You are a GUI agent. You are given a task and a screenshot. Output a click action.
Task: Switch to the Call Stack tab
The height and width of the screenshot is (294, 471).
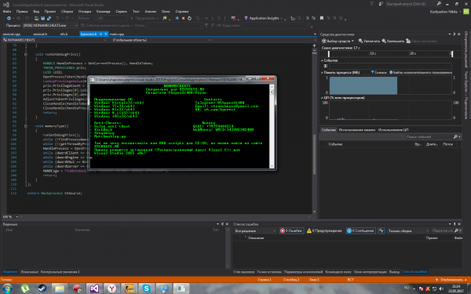[243, 272]
